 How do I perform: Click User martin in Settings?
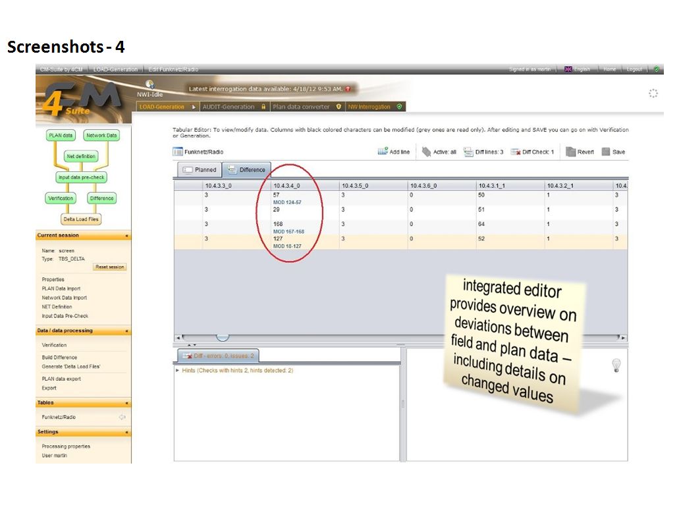[54, 455]
